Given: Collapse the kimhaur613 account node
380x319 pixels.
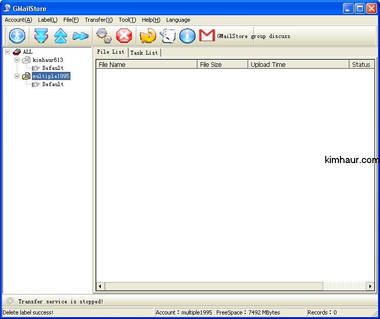Looking at the screenshot, I should (x=17, y=60).
